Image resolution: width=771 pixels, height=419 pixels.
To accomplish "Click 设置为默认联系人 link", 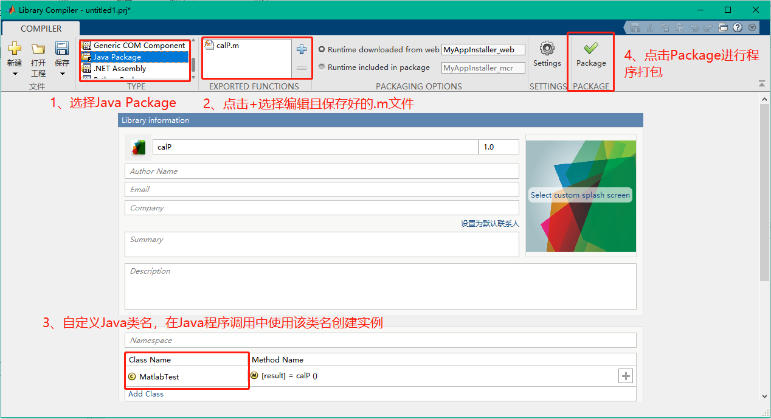I will [x=489, y=223].
